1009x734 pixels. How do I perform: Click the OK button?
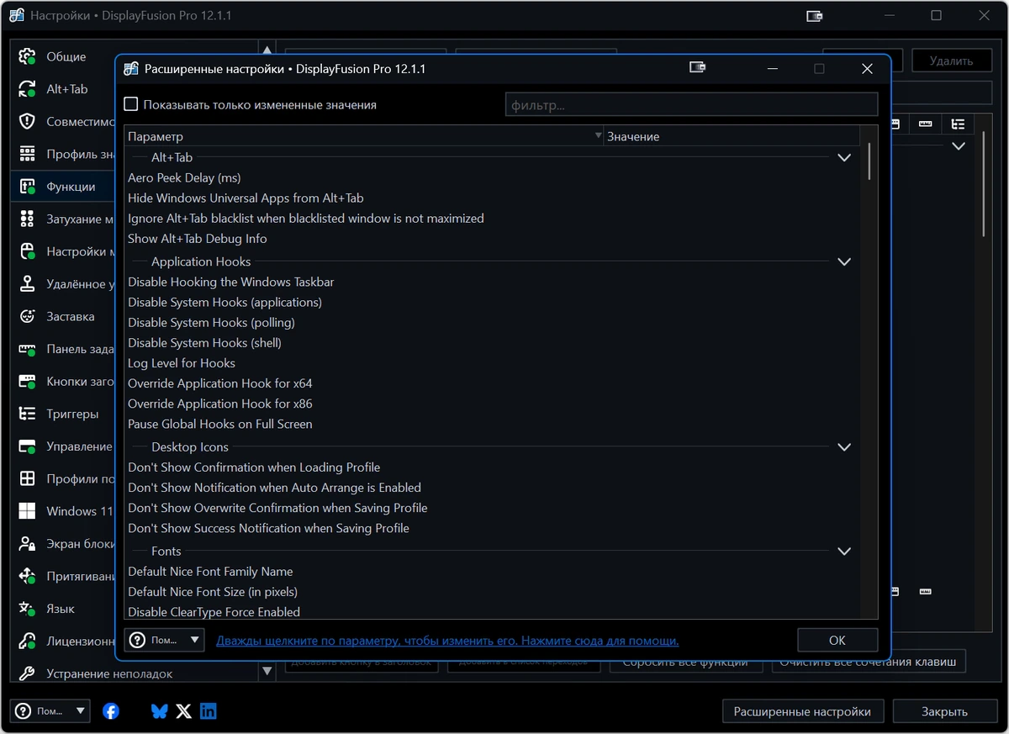[x=837, y=640]
